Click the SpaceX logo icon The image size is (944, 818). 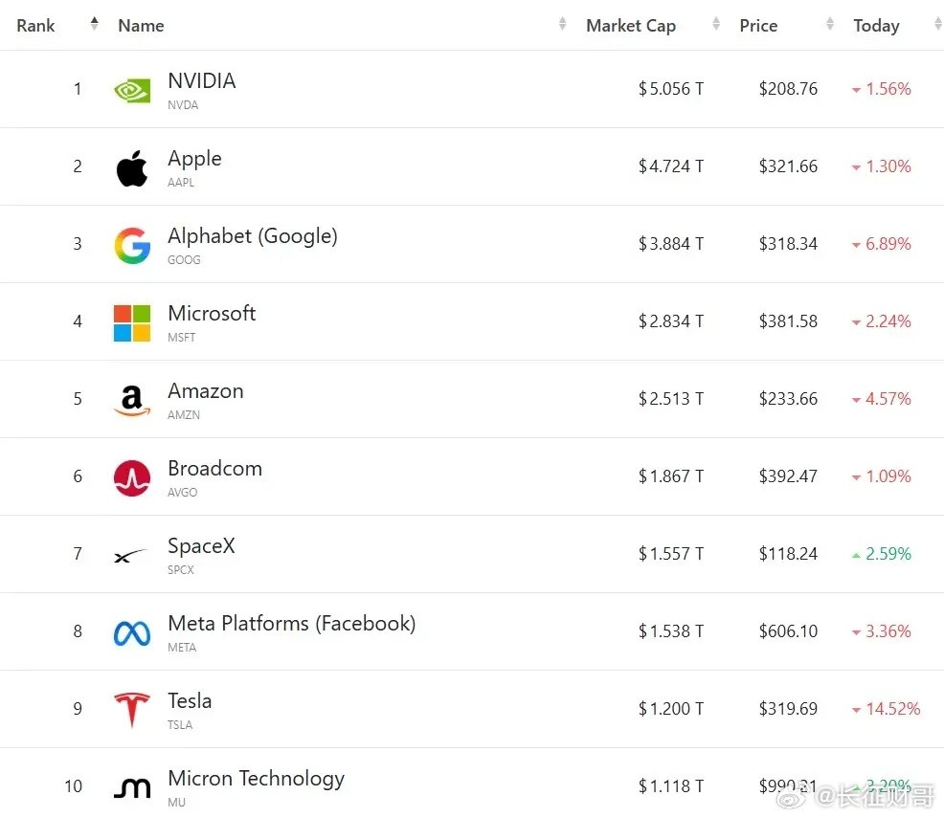(130, 556)
